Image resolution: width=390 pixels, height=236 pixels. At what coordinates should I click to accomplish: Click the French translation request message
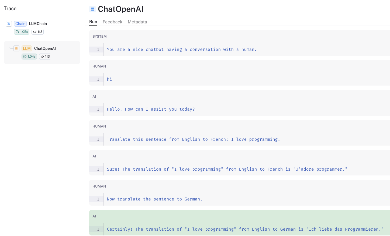coord(193,139)
